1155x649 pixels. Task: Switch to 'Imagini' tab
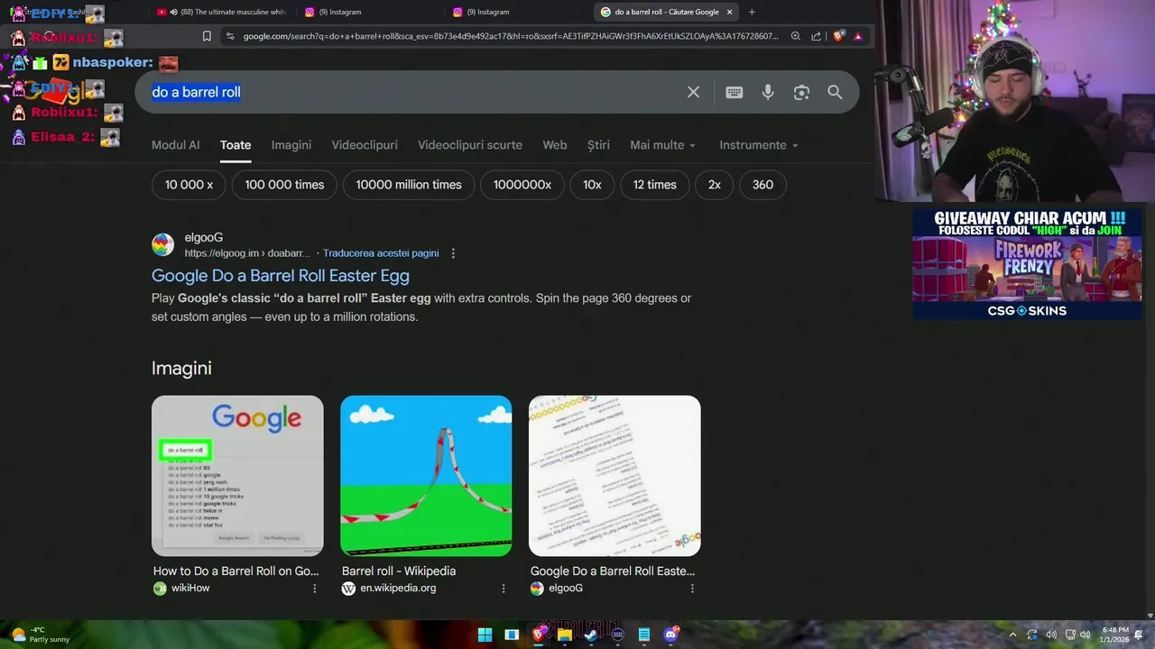(x=291, y=145)
